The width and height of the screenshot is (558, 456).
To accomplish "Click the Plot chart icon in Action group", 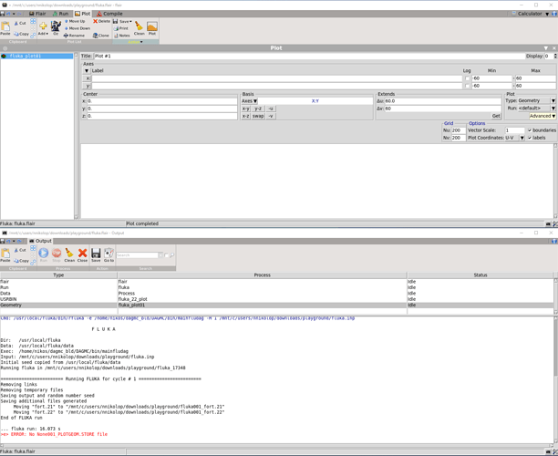I will [x=151, y=26].
